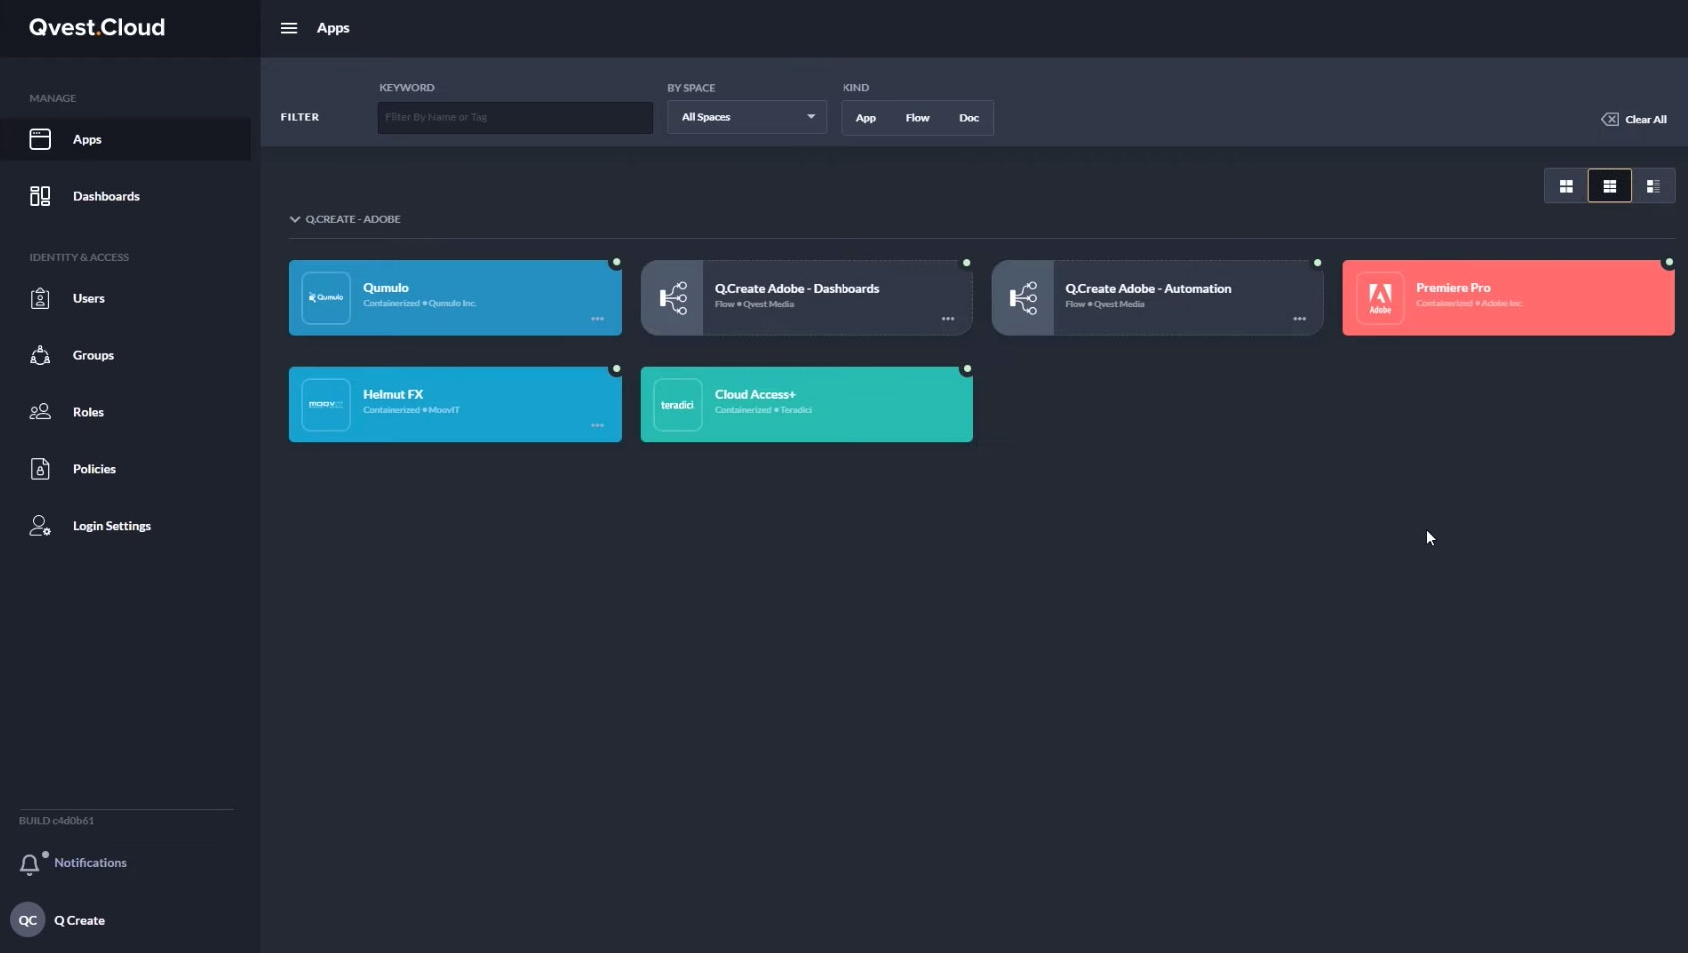Click the QC user avatar
This screenshot has height=953, width=1688.
(x=28, y=920)
